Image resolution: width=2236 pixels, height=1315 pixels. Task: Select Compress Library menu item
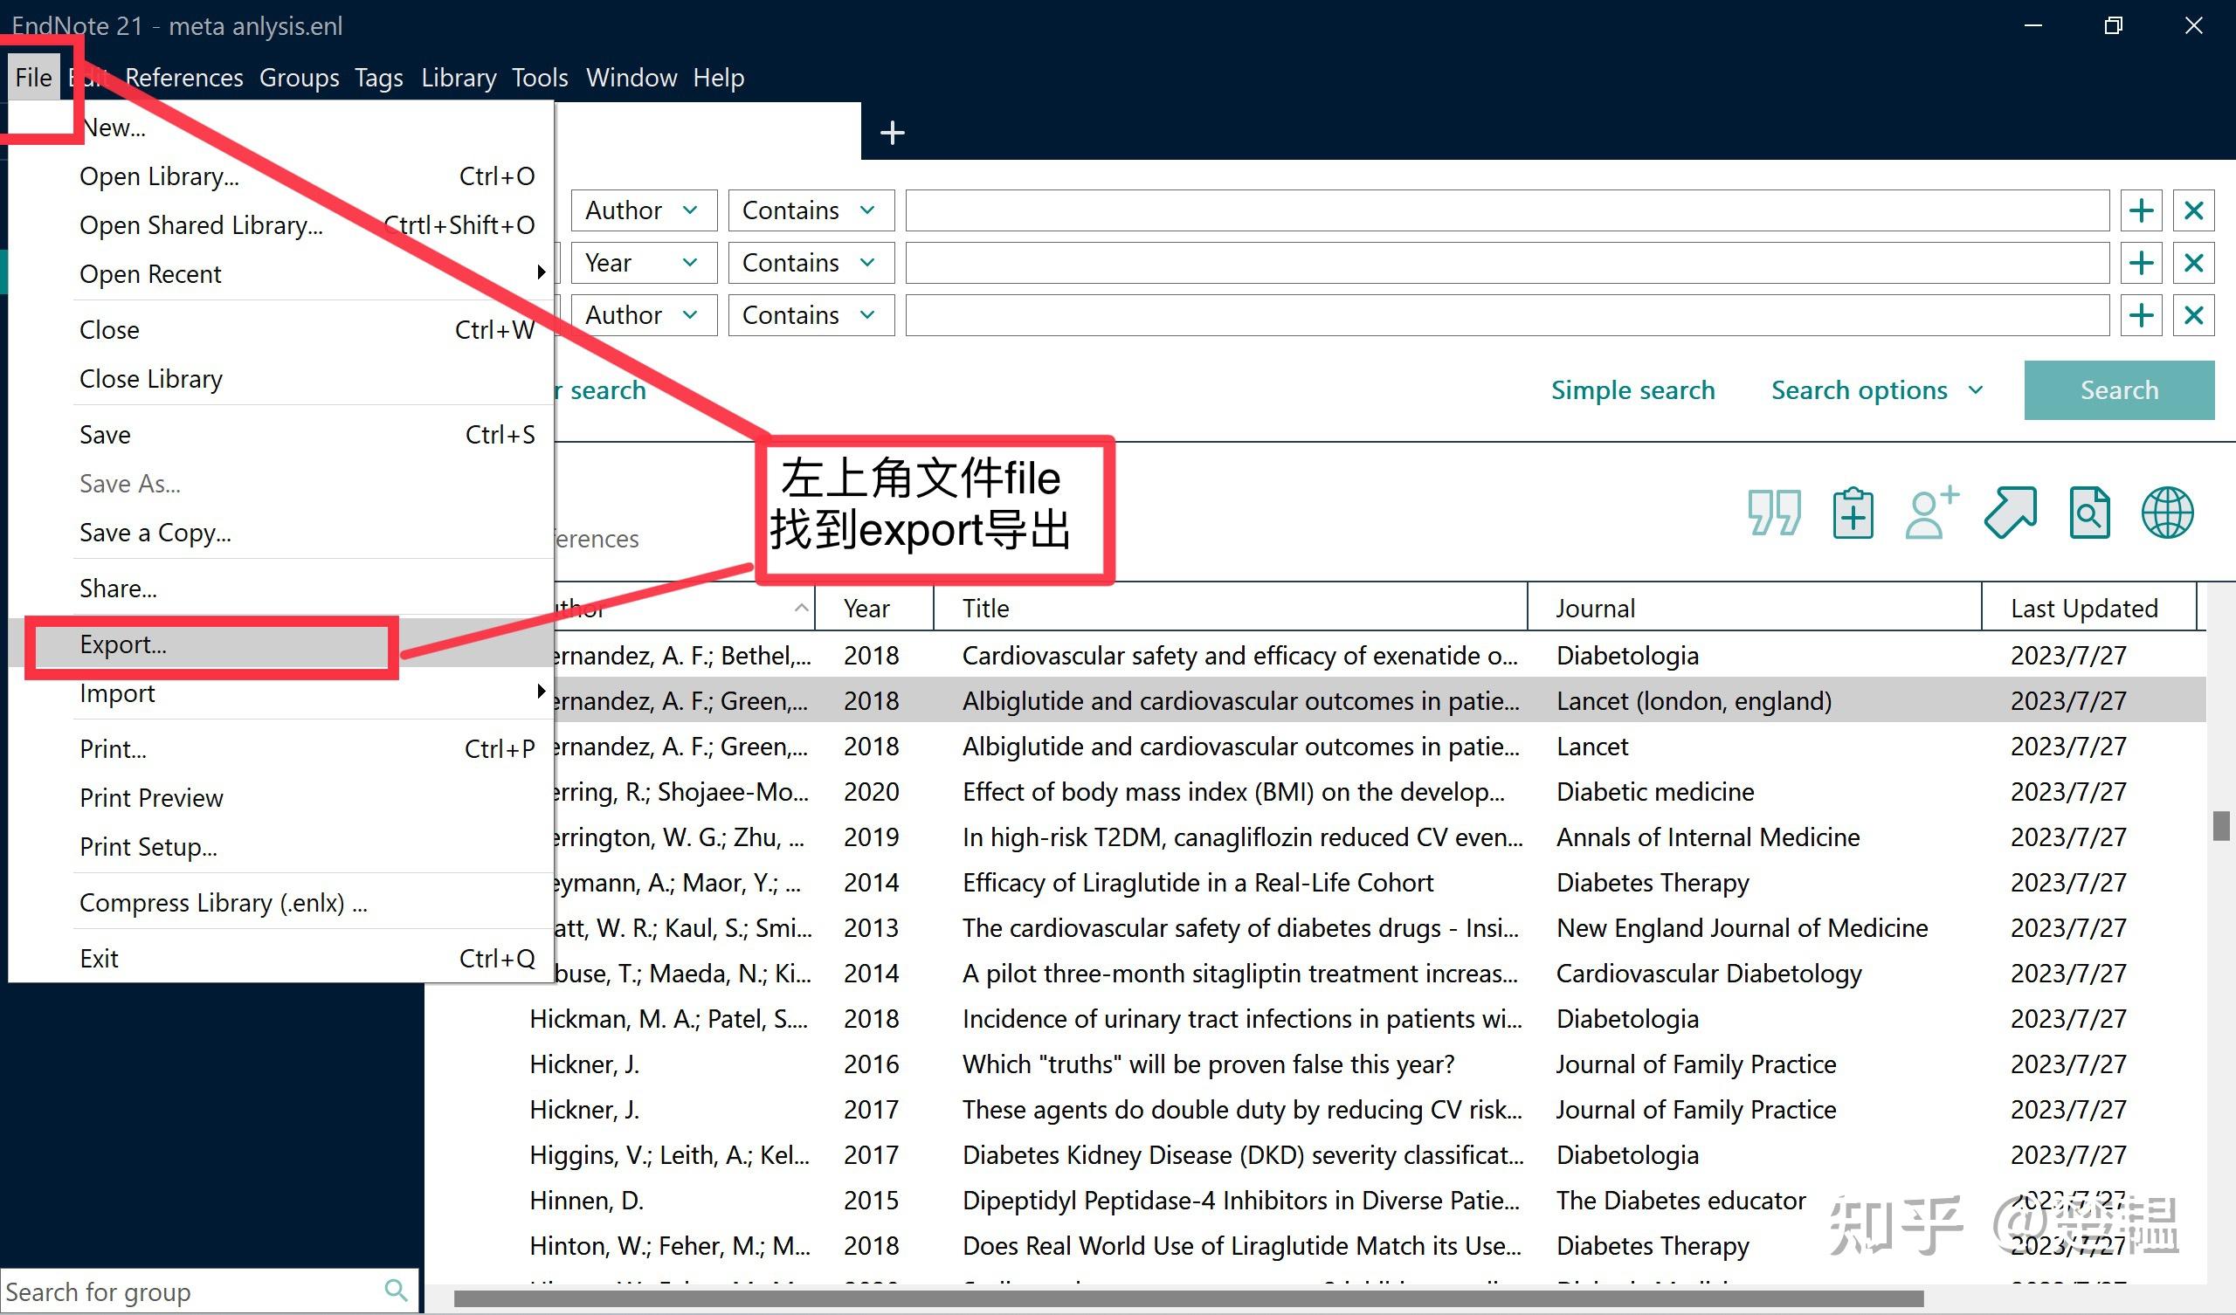coord(222,902)
